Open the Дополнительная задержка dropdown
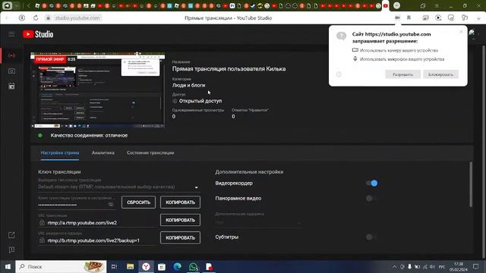Image resolution: width=486 pixels, height=273 pixels. click(258, 222)
